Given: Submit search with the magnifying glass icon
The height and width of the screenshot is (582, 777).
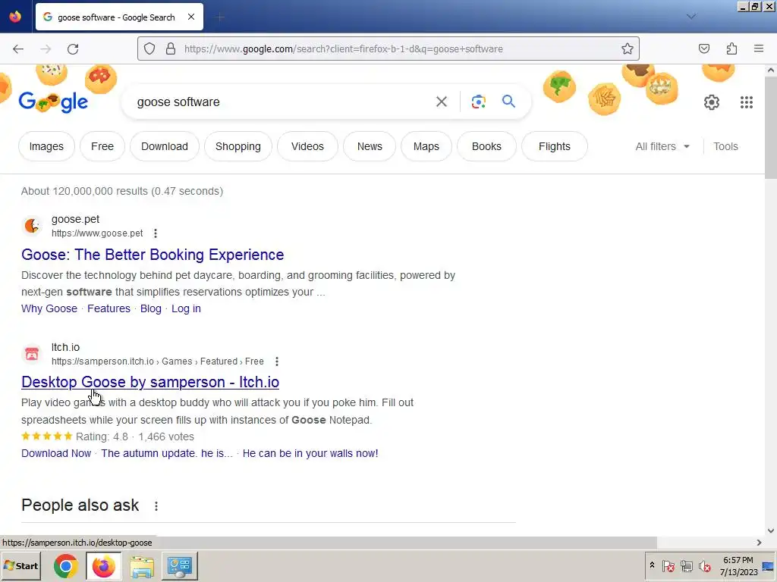Looking at the screenshot, I should tap(508, 102).
